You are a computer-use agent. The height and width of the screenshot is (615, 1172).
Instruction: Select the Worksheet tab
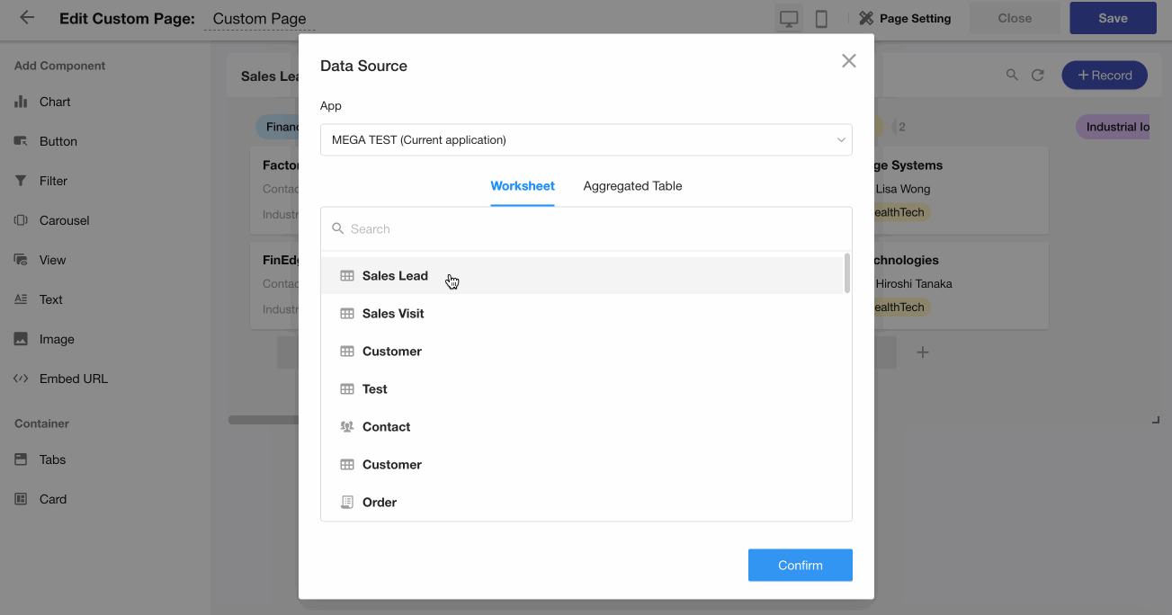coord(522,186)
